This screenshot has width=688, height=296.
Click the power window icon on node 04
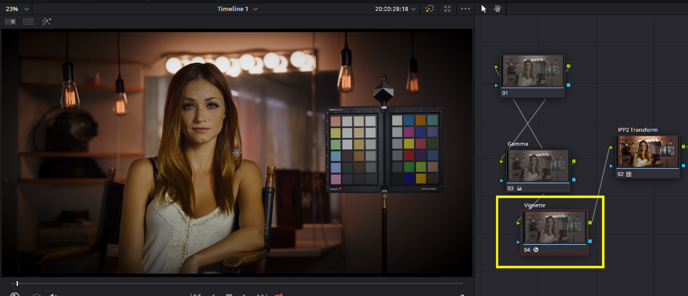(536, 250)
